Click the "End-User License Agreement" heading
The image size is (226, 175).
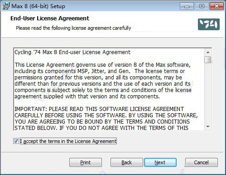point(50,18)
